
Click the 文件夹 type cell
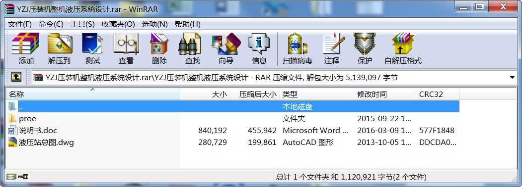[294, 118]
